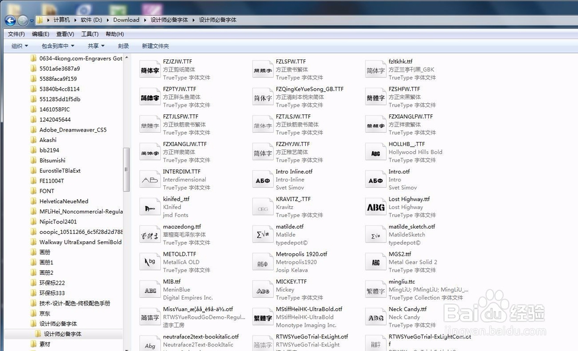Select the HOLLHB_.TTF font icon

pyautogui.click(x=375, y=152)
